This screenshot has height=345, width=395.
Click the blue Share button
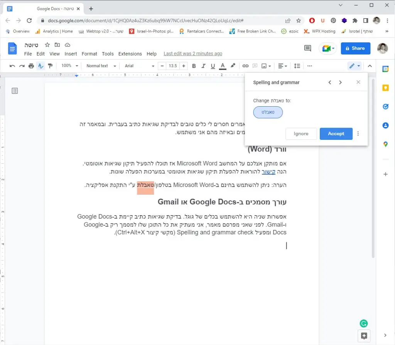click(355, 48)
